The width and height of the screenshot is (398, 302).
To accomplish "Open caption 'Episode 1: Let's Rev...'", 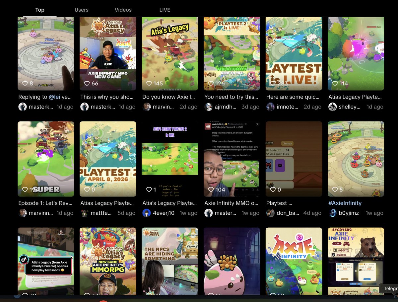I will [45, 203].
